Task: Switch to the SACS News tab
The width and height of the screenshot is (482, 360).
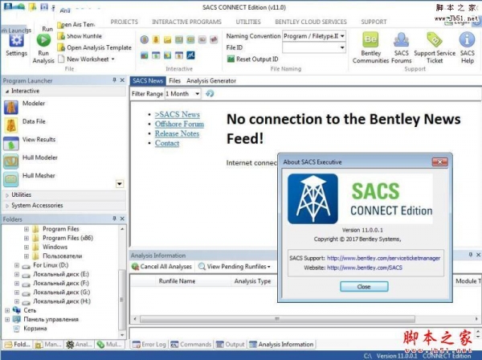Action: 148,81
